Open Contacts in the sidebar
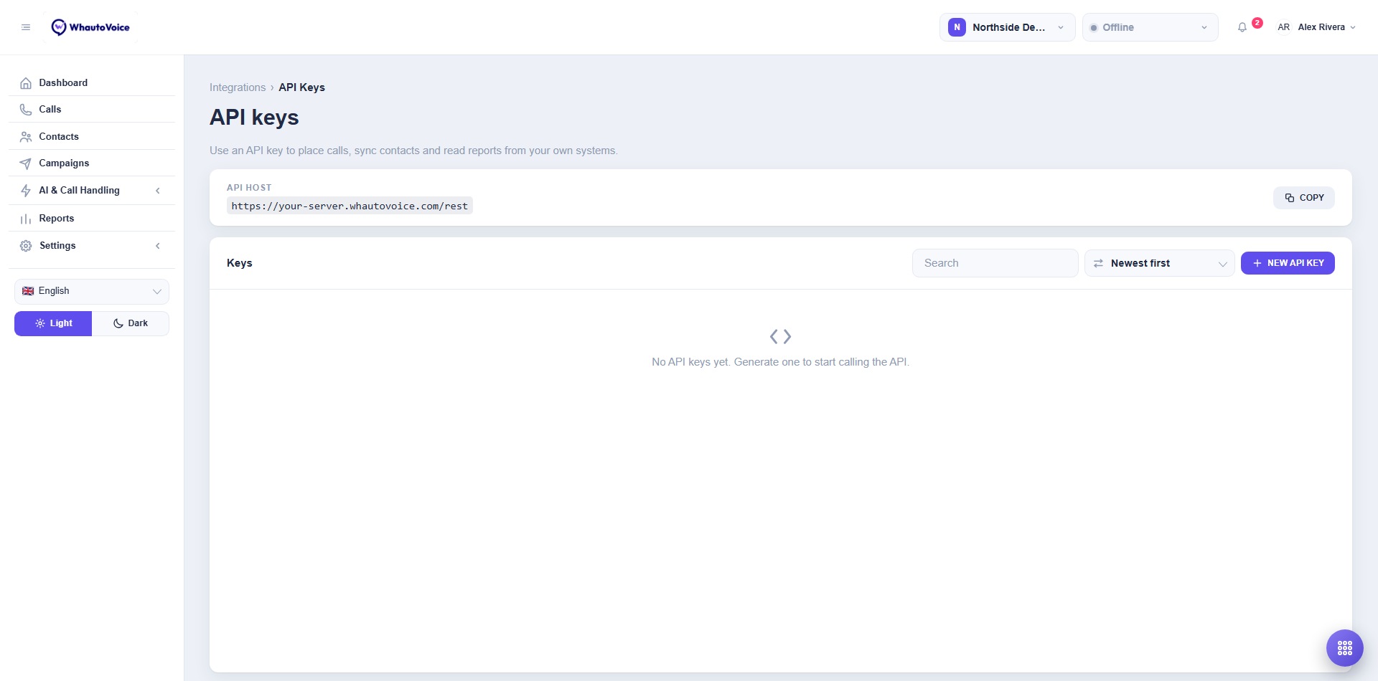 [92, 137]
